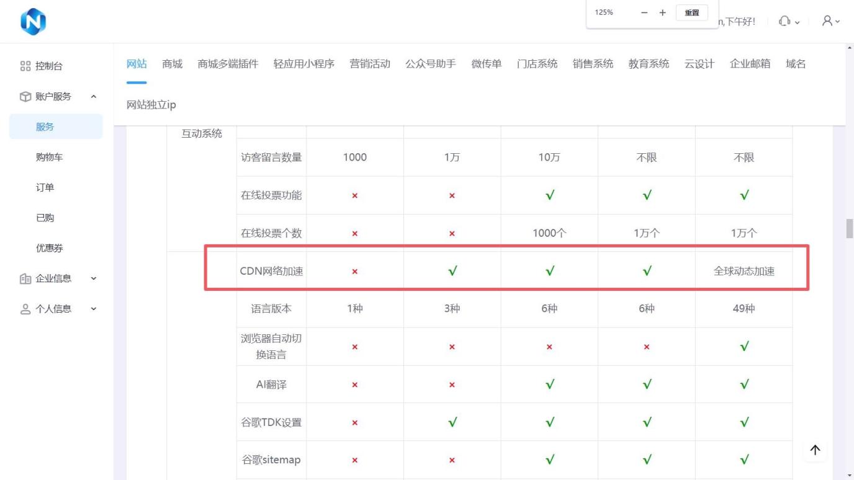Open 优惠券 in the sidebar
This screenshot has height=480, width=854.
click(x=49, y=248)
